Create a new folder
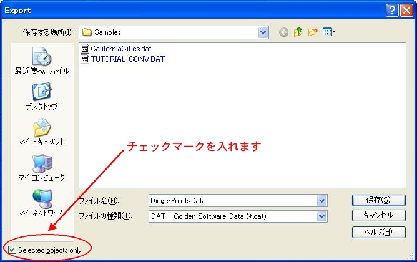 tap(313, 32)
